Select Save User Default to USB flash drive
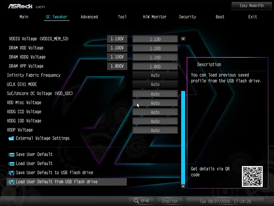This screenshot has width=274, height=206. pos(54,173)
